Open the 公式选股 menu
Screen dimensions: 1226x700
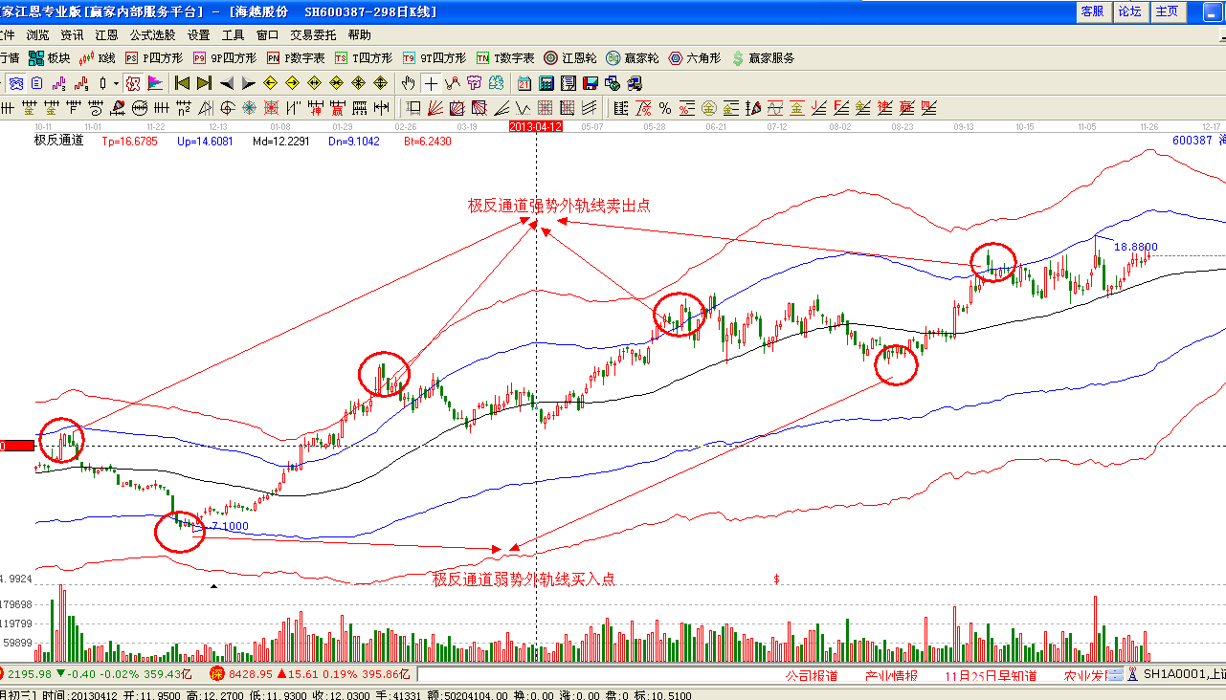[153, 34]
